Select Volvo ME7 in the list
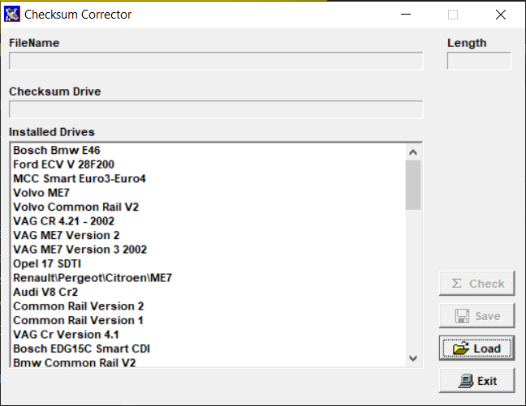Screen dimensions: 526x406 [209, 193]
